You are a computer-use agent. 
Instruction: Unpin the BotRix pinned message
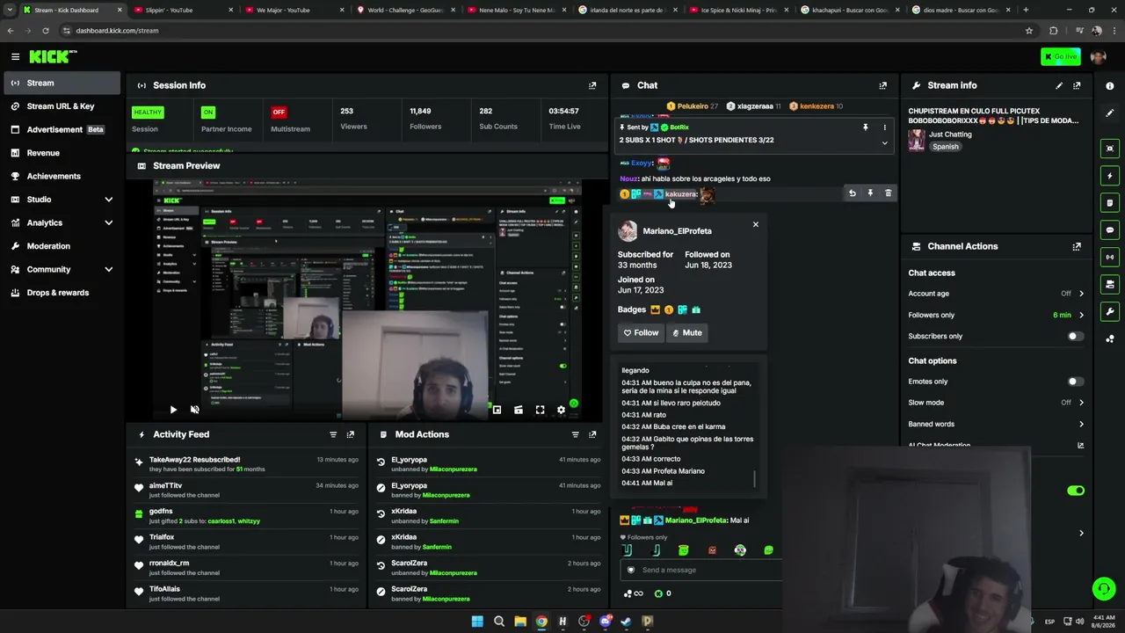[866, 127]
